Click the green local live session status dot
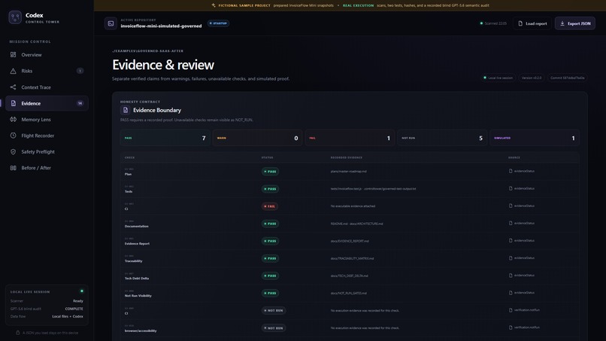606x341 pixels. pyautogui.click(x=81, y=291)
